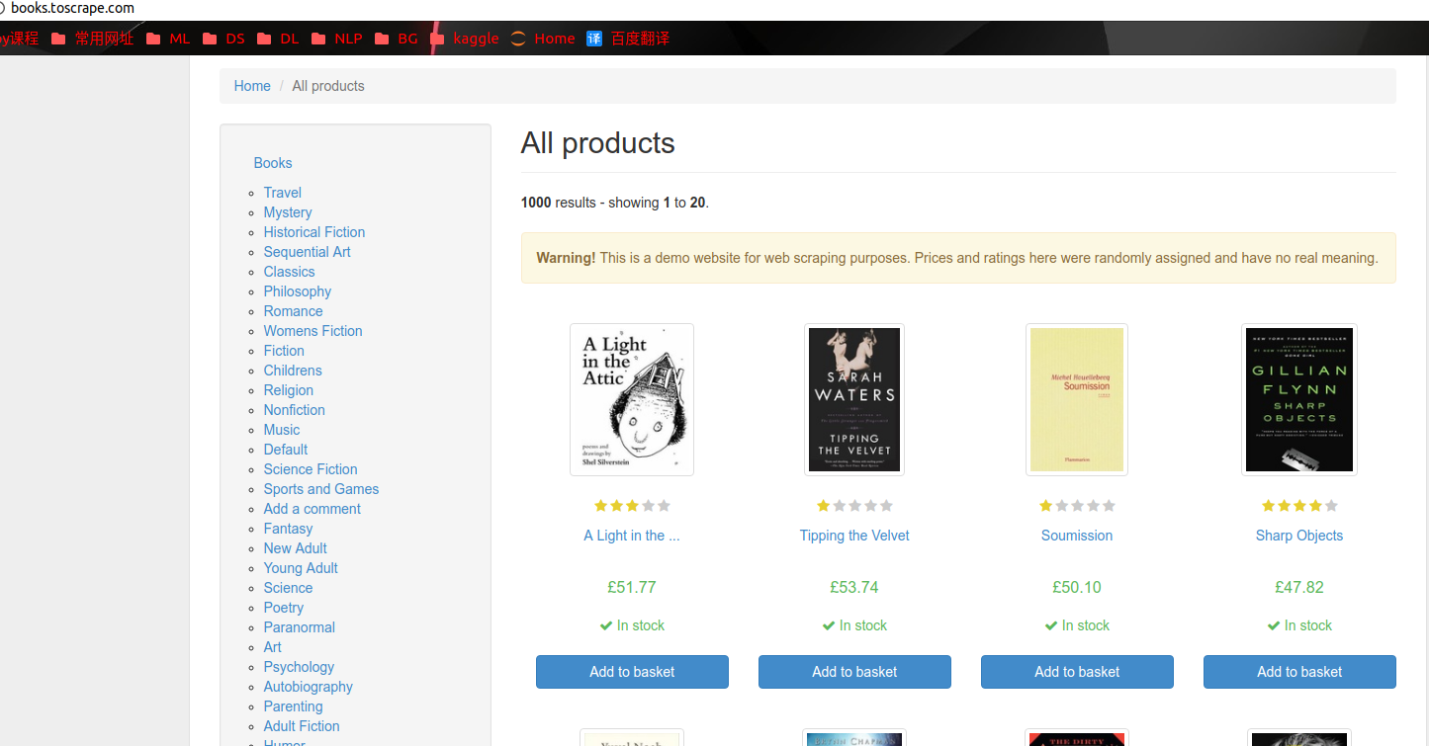Click the star rating under Sharp Objects

pos(1298,506)
